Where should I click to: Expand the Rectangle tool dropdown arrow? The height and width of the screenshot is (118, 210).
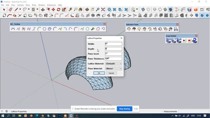37,9
